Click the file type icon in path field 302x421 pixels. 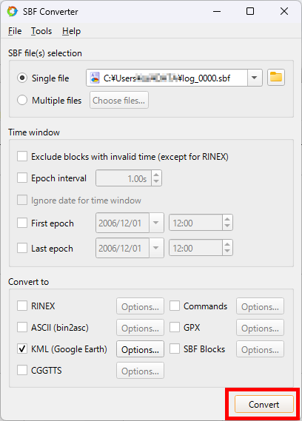[x=95, y=78]
